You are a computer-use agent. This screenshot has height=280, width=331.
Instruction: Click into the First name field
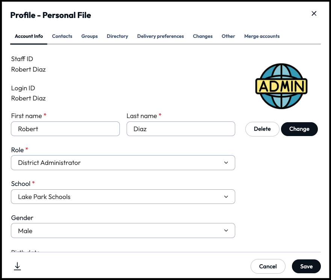pyautogui.click(x=65, y=129)
